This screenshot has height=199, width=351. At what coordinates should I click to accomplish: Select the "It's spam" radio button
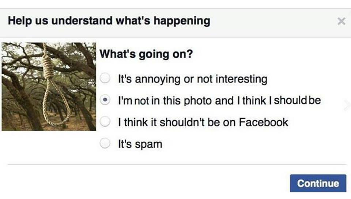pos(105,143)
